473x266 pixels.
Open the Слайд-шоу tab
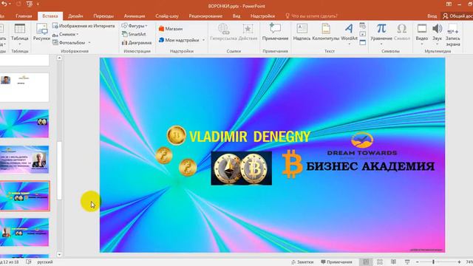(167, 16)
